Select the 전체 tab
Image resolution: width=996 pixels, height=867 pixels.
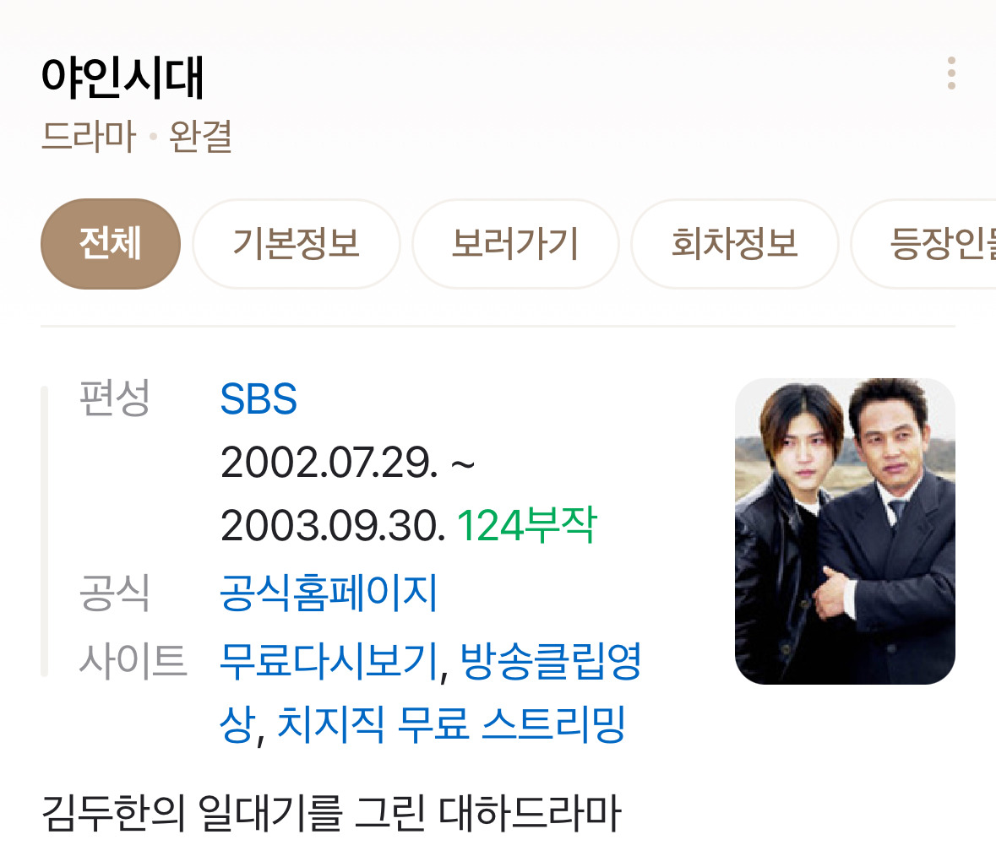pyautogui.click(x=111, y=244)
